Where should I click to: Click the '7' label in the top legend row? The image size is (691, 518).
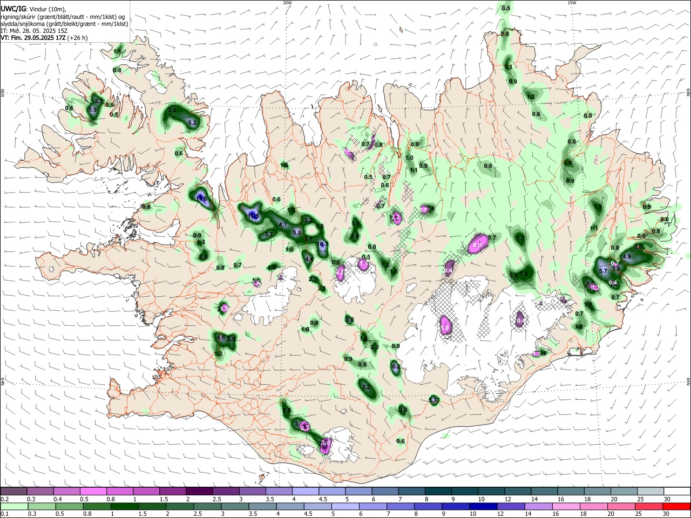[x=399, y=499]
